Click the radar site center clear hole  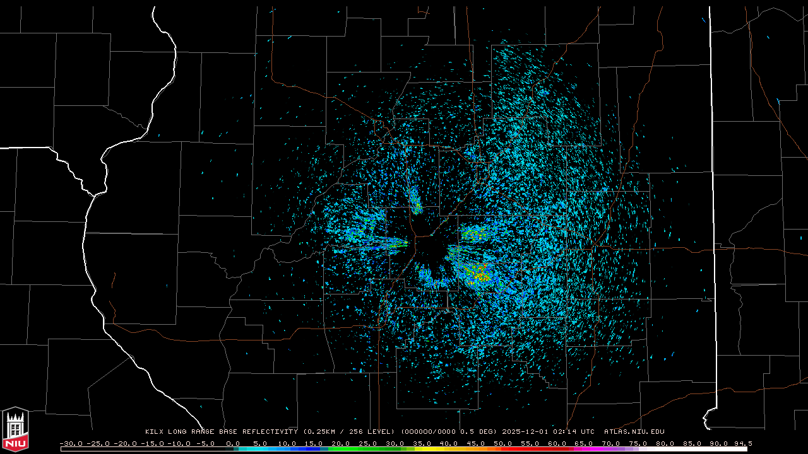pyautogui.click(x=432, y=250)
